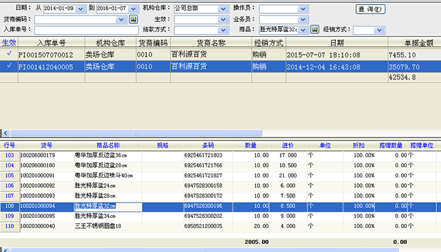Click product name 三王不锈钢圆盘18
This screenshot has height=252, width=441.
98,226
